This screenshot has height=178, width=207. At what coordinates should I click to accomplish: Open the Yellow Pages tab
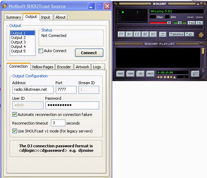[x=42, y=67]
